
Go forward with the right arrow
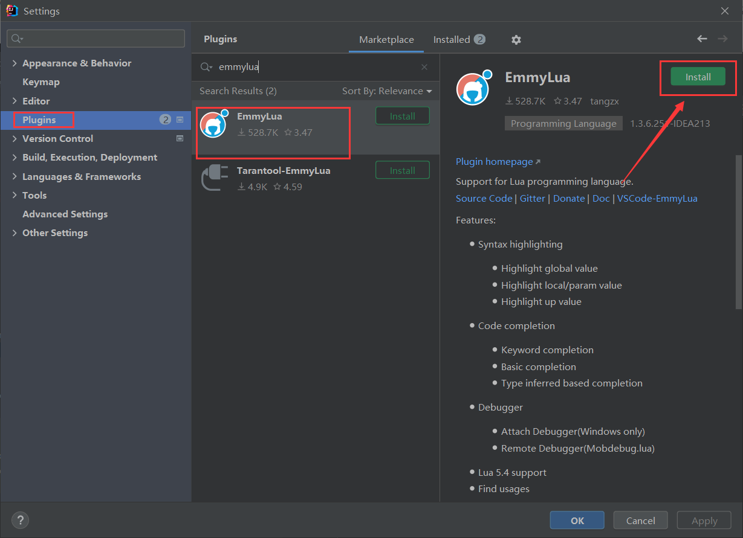point(722,39)
